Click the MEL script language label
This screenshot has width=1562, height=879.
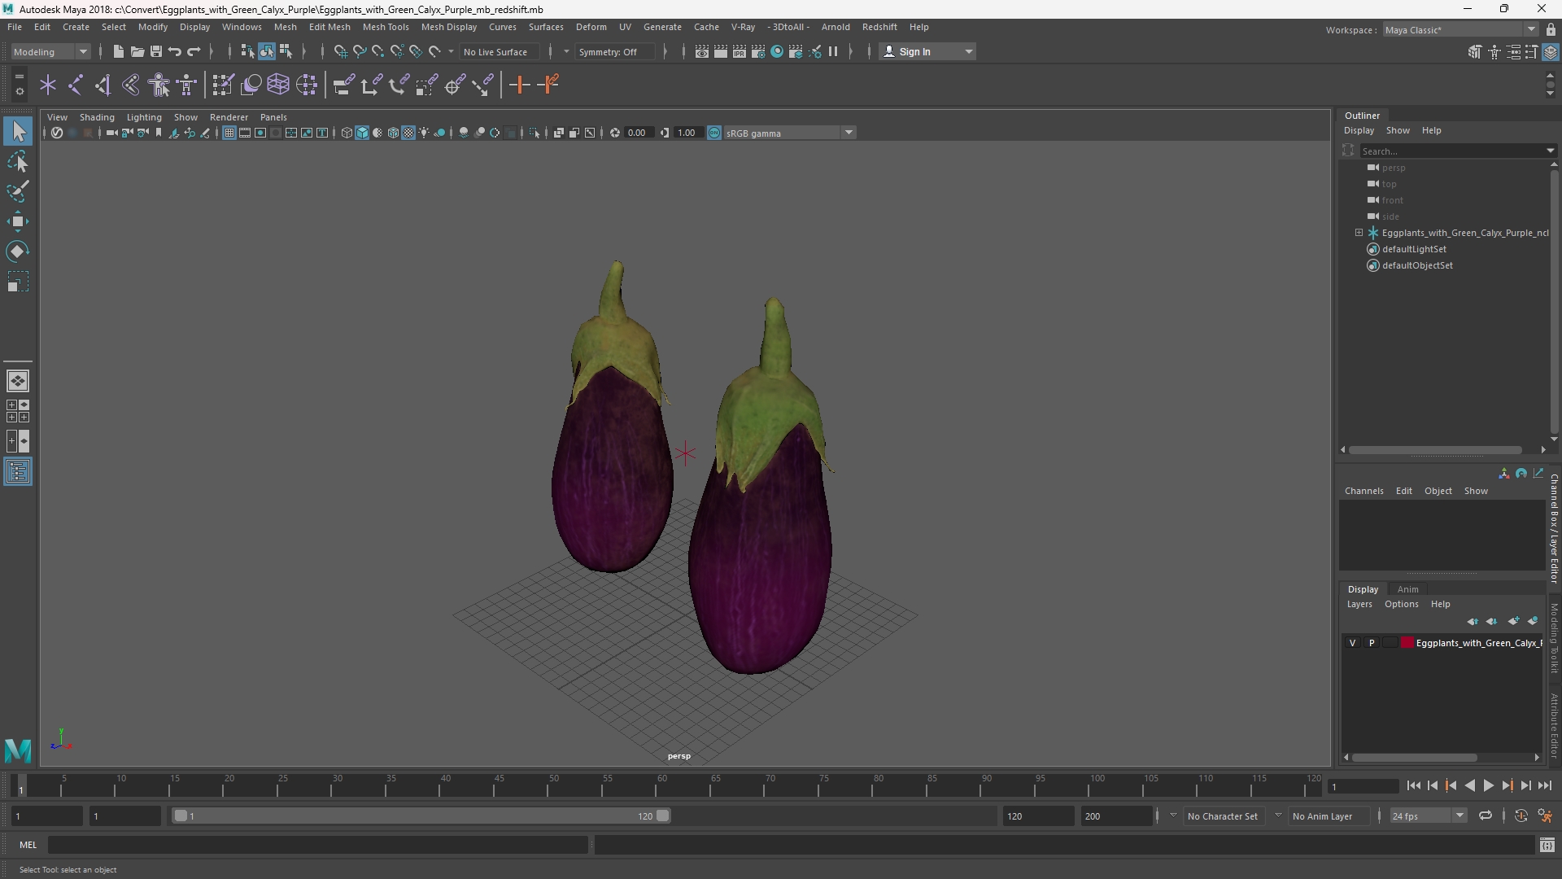tap(28, 845)
